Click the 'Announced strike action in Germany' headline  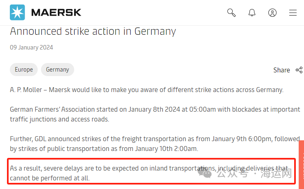coord(93,31)
